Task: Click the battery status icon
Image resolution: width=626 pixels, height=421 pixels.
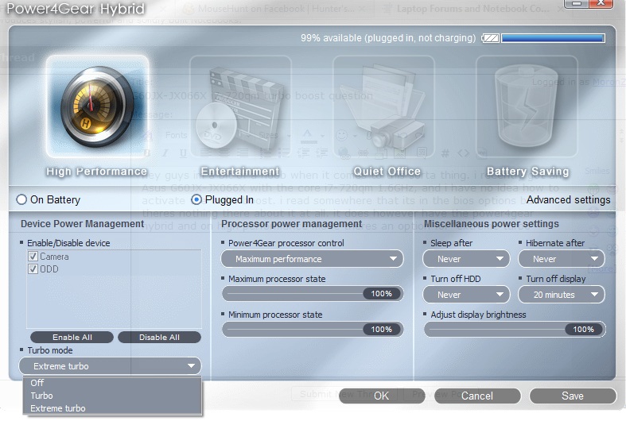Action: pyautogui.click(x=490, y=38)
